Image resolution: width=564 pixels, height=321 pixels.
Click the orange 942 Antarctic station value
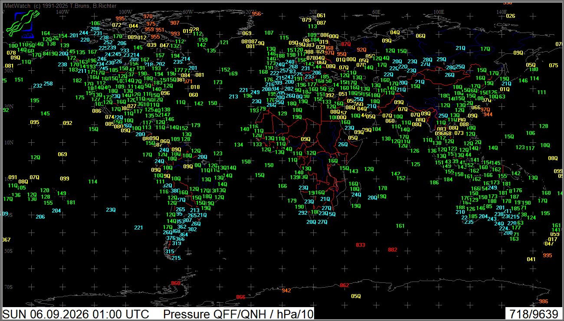[286, 290]
